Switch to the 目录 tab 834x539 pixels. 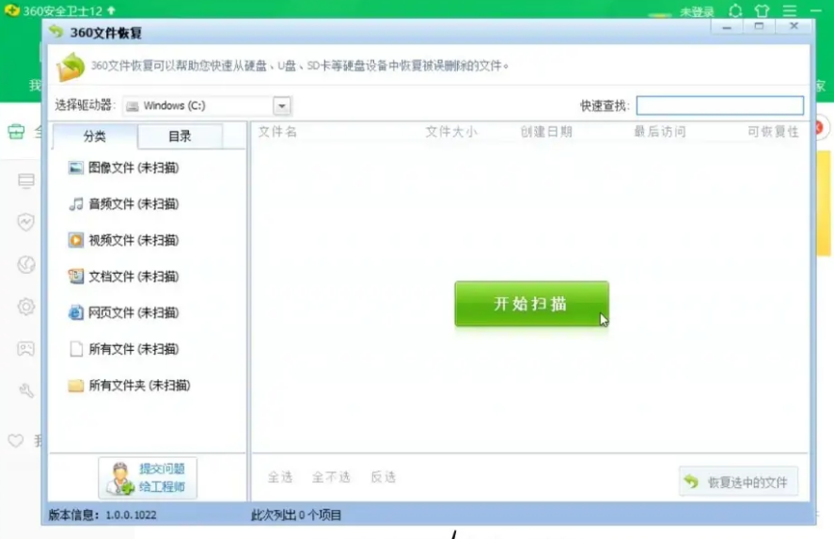coord(180,136)
